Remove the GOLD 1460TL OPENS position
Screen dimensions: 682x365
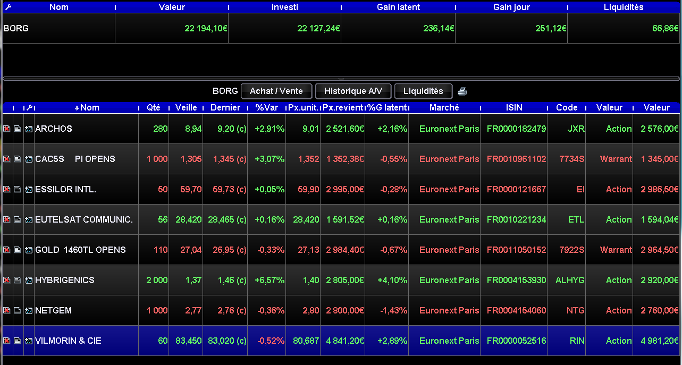point(7,250)
